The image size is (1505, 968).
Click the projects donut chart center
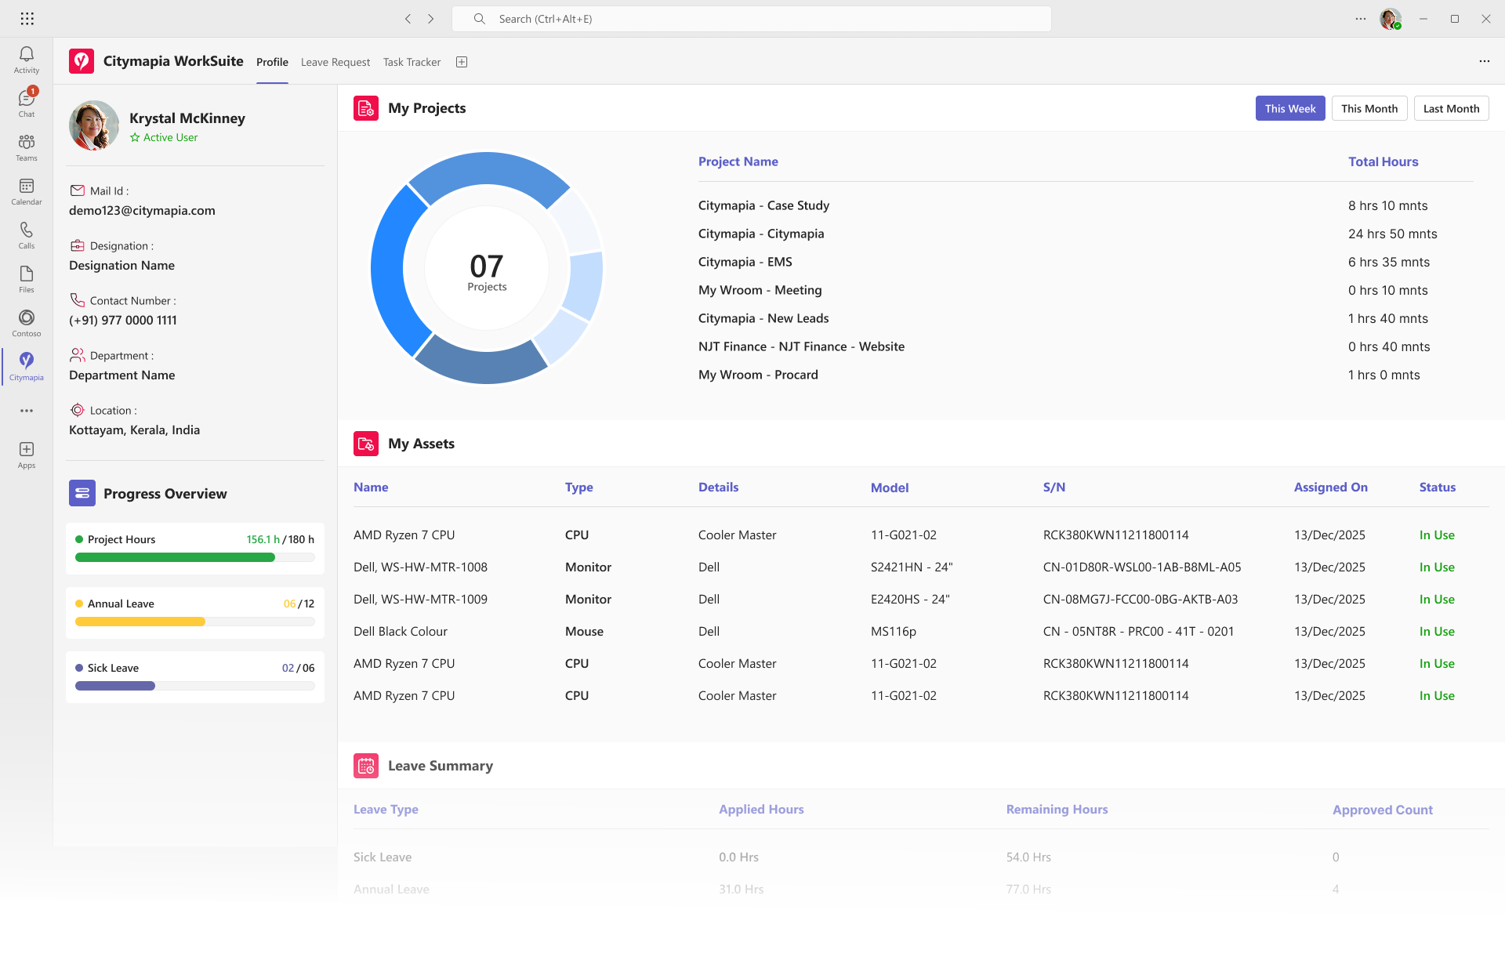pos(487,268)
